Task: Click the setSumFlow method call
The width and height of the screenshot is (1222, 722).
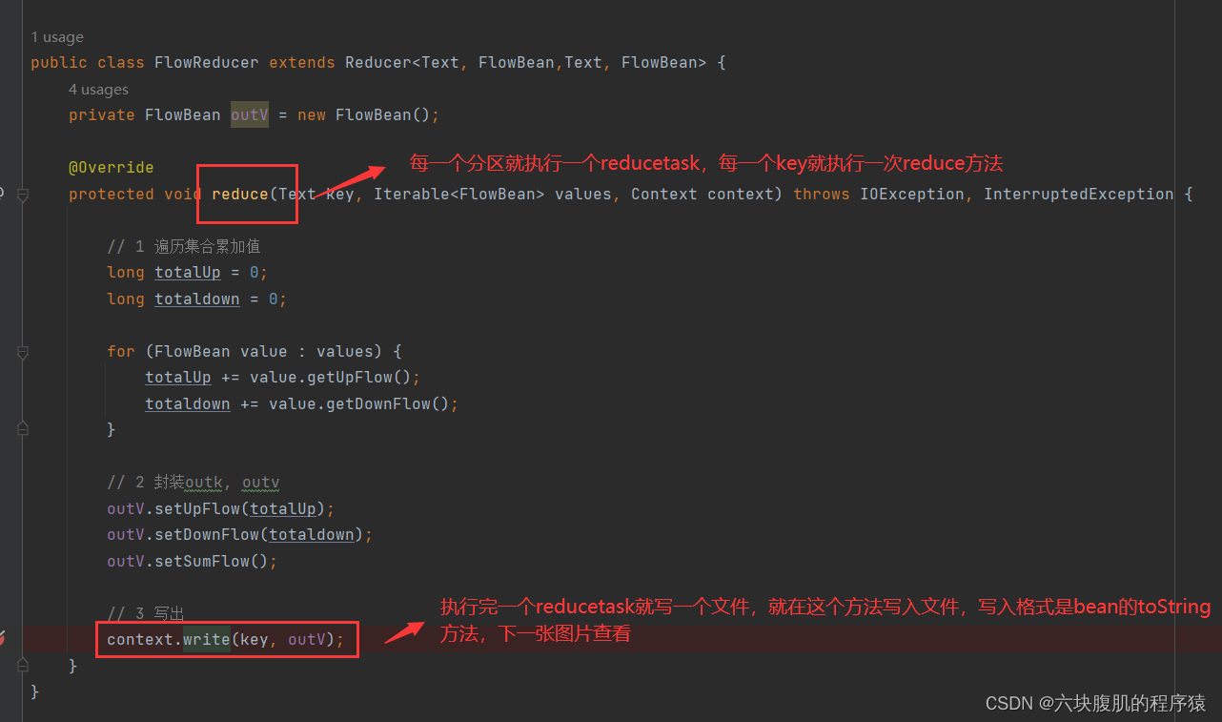Action: point(202,562)
